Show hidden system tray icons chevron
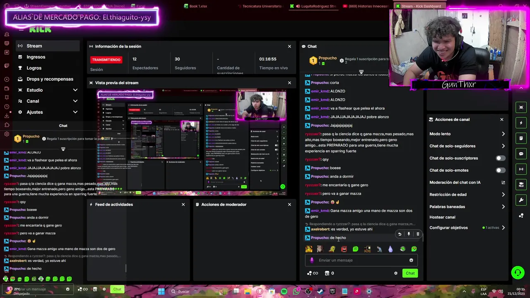This screenshot has height=298, width=530. 463,291
